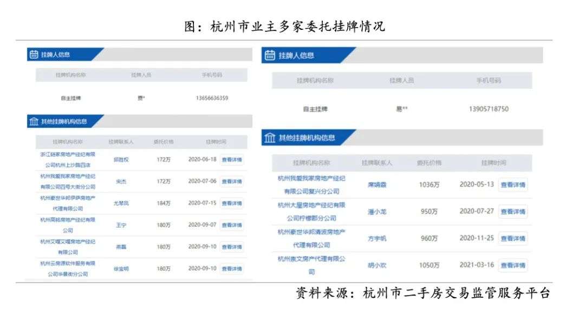585x327 pixels.
Task: Click the 960万 price cell
Action: (x=429, y=239)
